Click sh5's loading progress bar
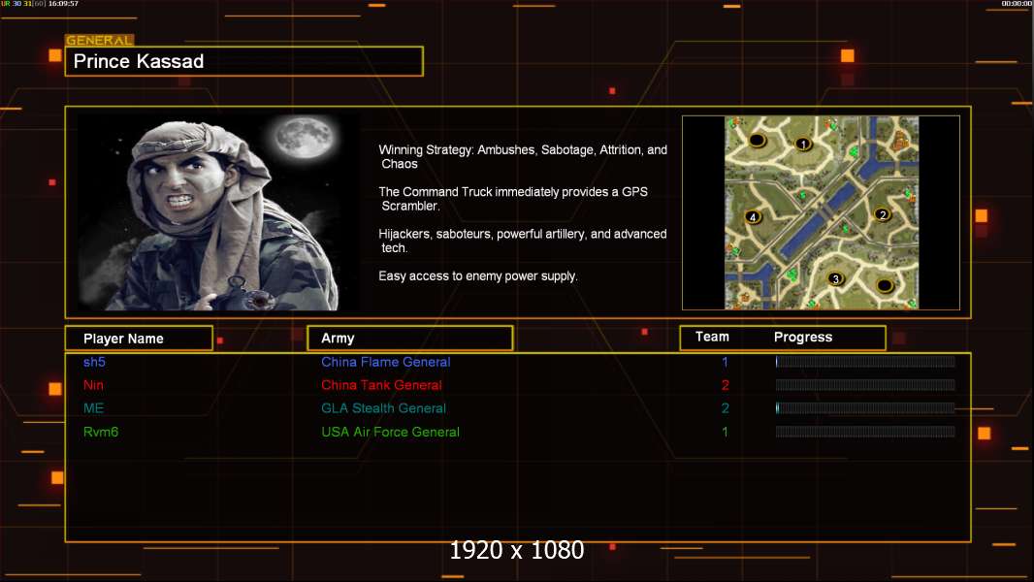Screen dimensions: 1034x582 [x=865, y=361]
